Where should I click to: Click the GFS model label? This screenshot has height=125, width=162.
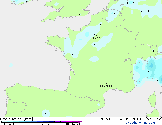(38, 119)
